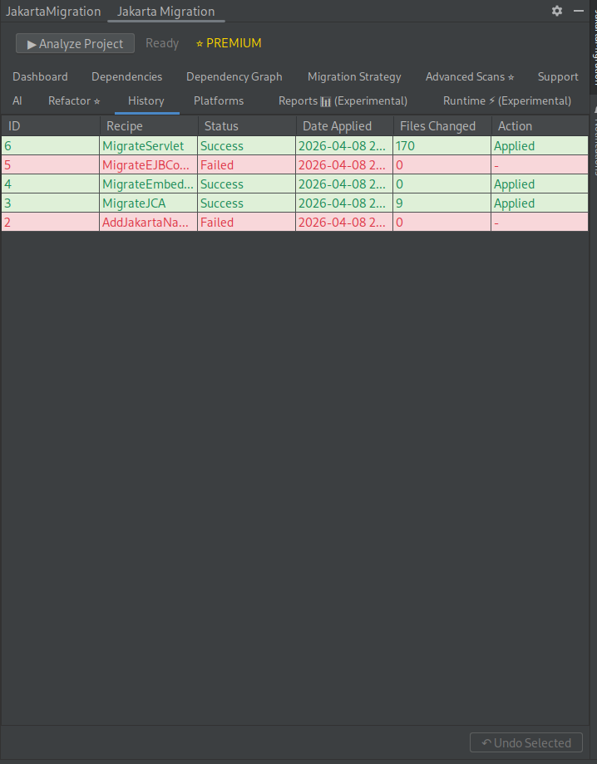
Task: Select the History tab
Action: click(146, 100)
